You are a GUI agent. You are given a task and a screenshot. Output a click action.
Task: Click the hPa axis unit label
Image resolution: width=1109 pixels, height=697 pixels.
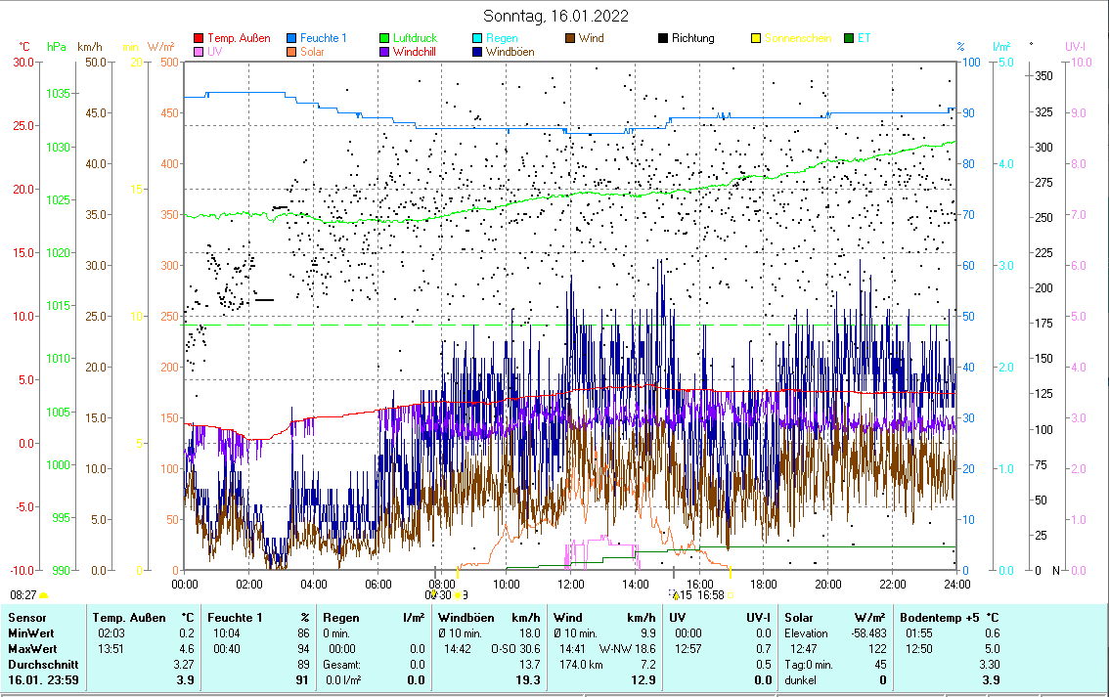[x=58, y=46]
